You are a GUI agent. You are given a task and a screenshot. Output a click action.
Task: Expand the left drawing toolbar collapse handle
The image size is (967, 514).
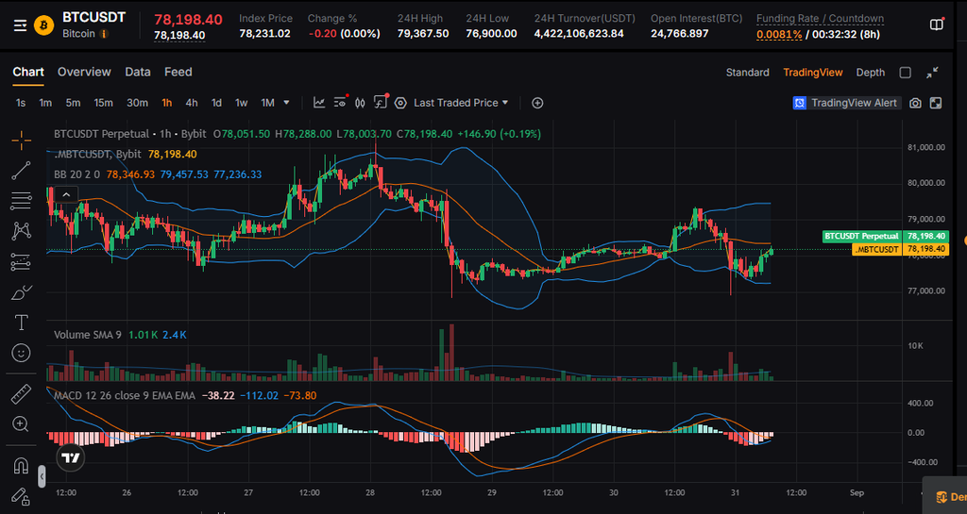[x=42, y=476]
